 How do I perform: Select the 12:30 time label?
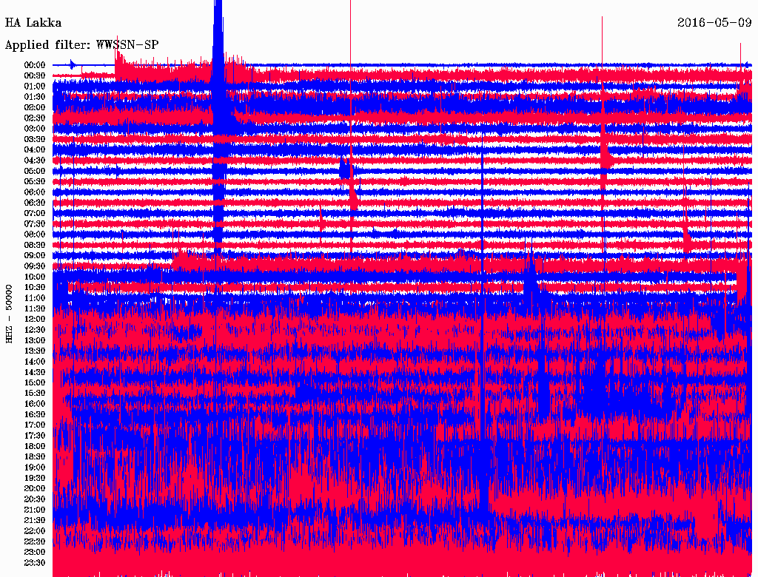(35, 330)
